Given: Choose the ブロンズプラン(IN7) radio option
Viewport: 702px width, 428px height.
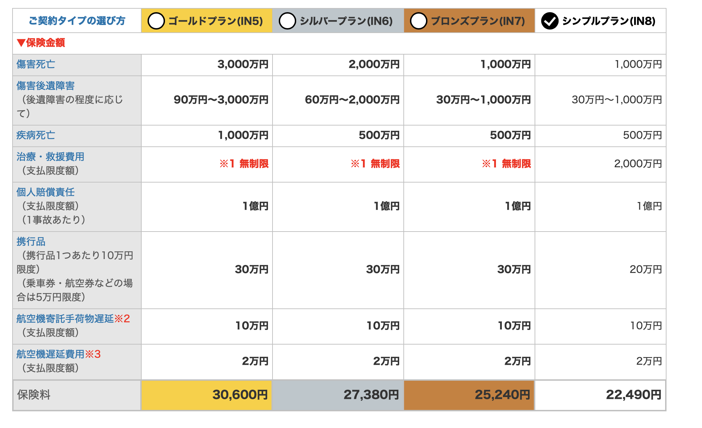Looking at the screenshot, I should click(x=419, y=21).
